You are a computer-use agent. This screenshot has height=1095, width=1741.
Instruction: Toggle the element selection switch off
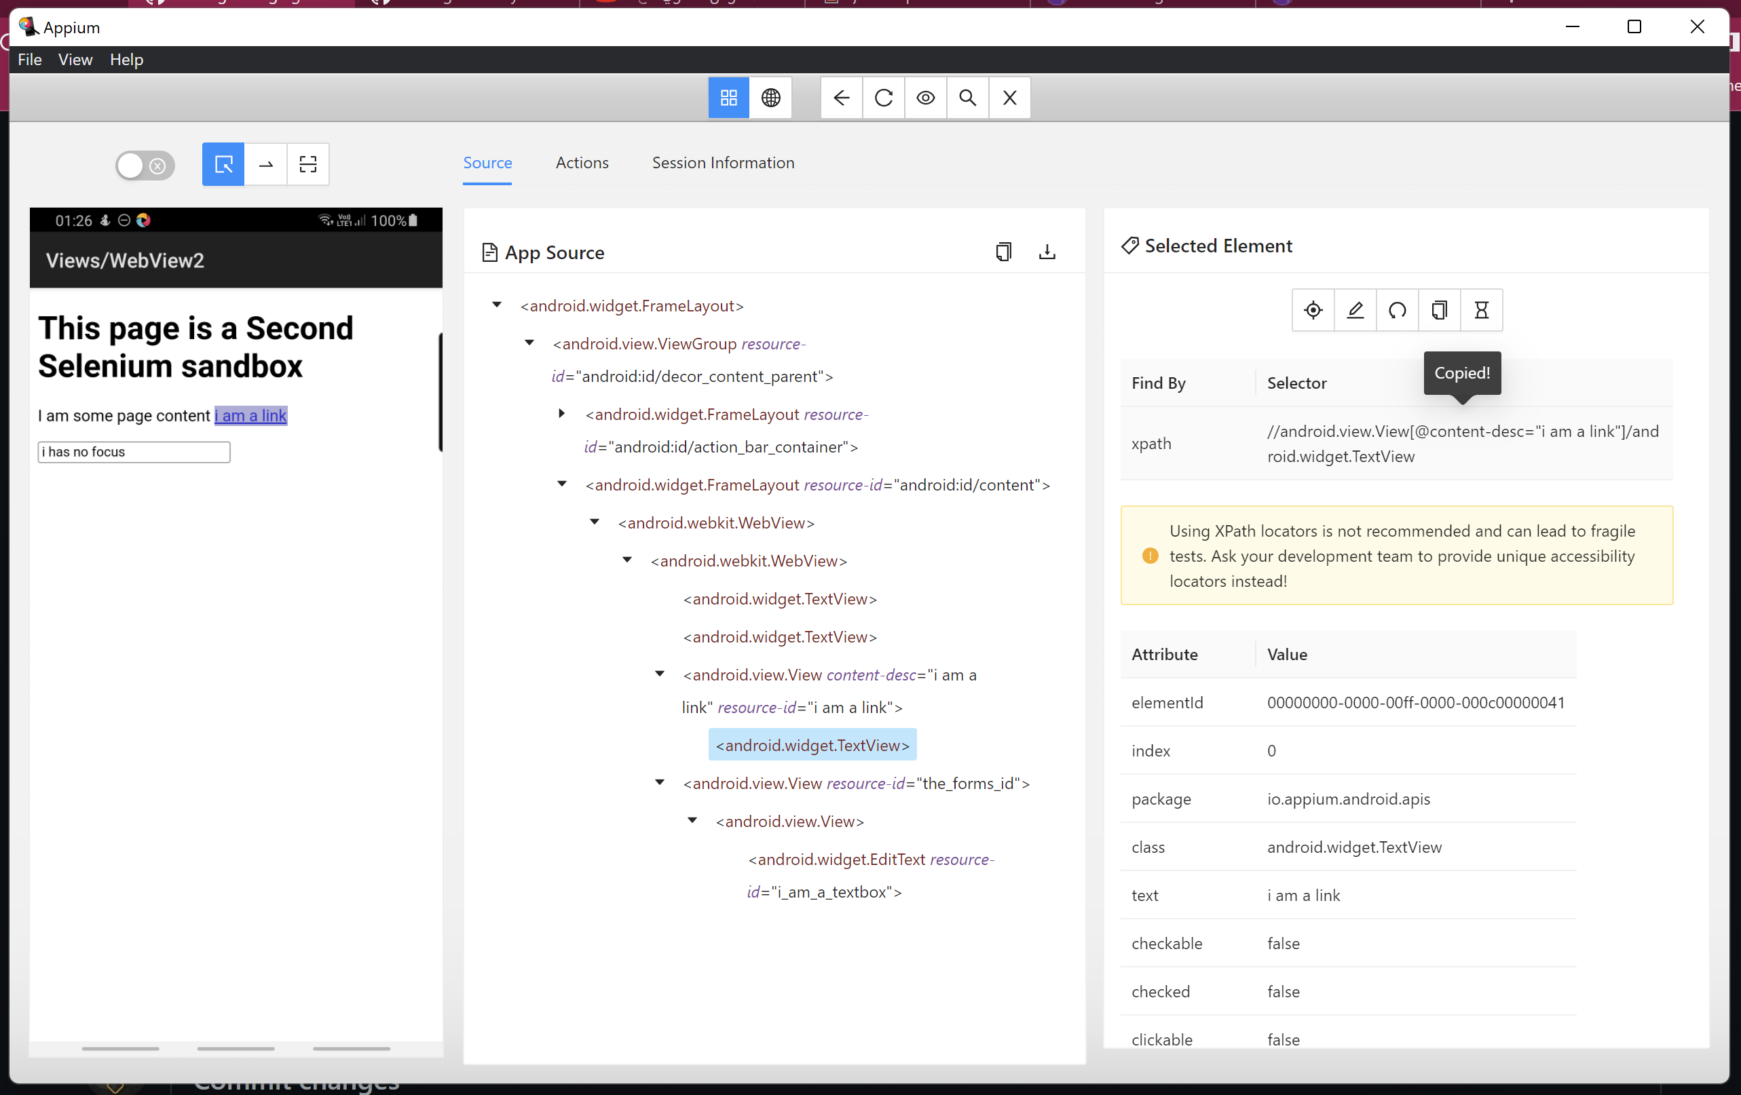(x=145, y=166)
